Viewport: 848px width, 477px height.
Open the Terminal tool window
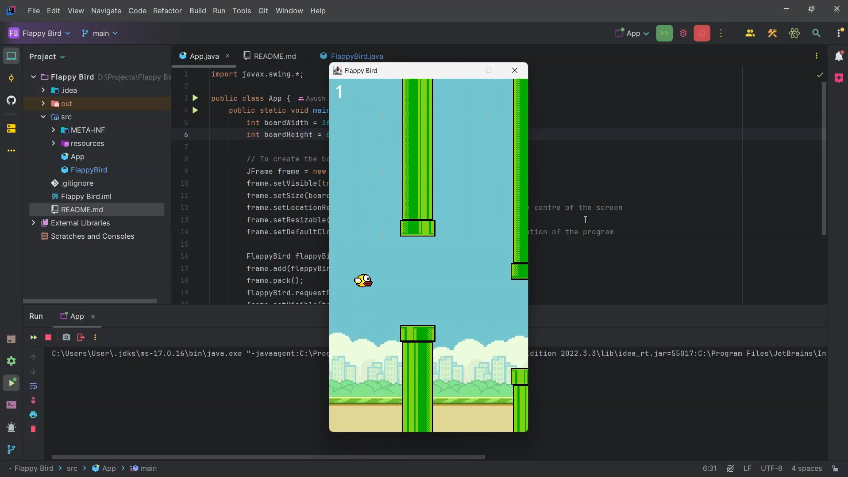(x=12, y=405)
